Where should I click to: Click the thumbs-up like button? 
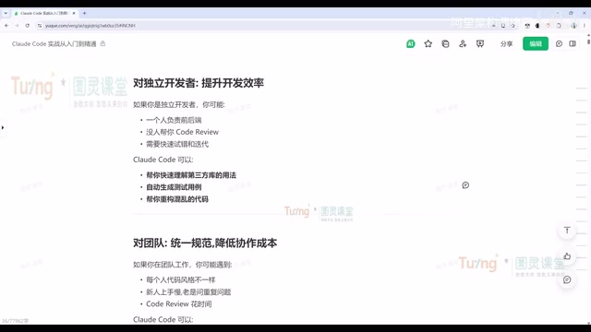click(x=567, y=256)
